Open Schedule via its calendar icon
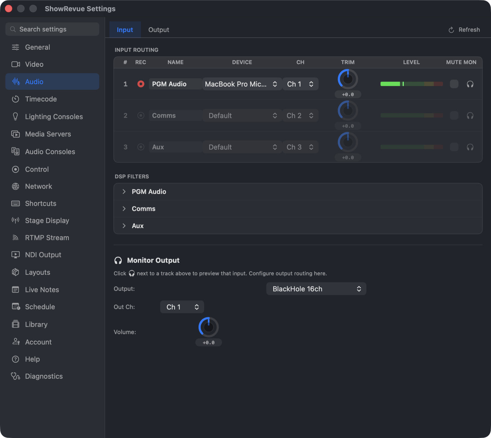 16,307
